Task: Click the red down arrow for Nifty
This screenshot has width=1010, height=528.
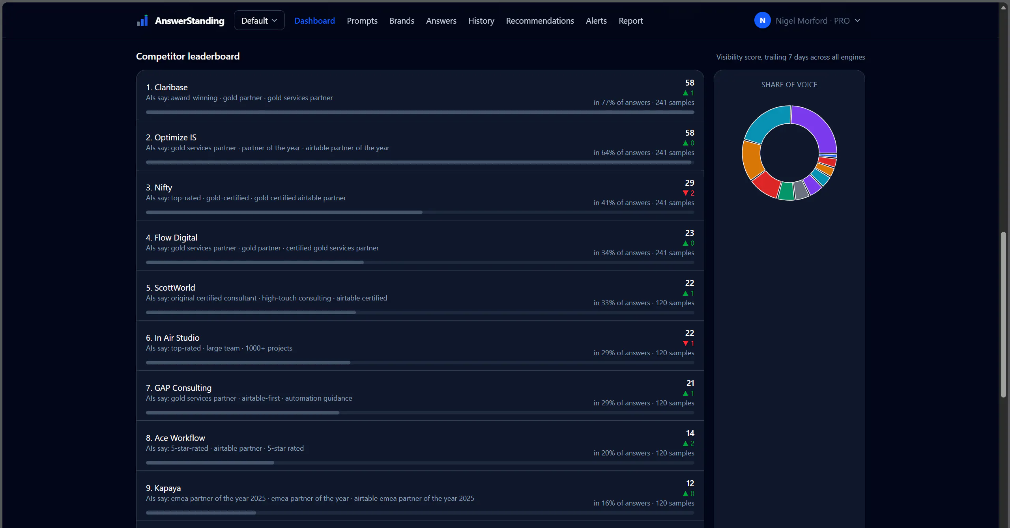Action: (685, 193)
